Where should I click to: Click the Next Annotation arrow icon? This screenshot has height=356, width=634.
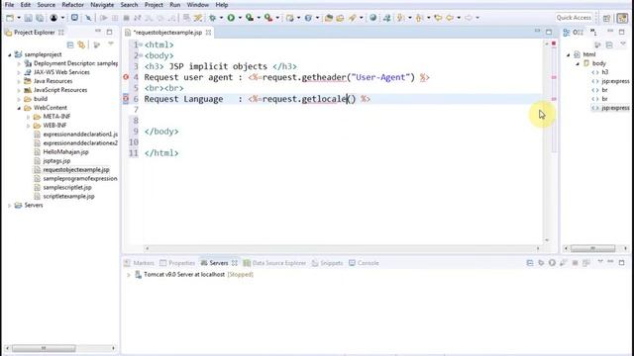tap(400, 18)
